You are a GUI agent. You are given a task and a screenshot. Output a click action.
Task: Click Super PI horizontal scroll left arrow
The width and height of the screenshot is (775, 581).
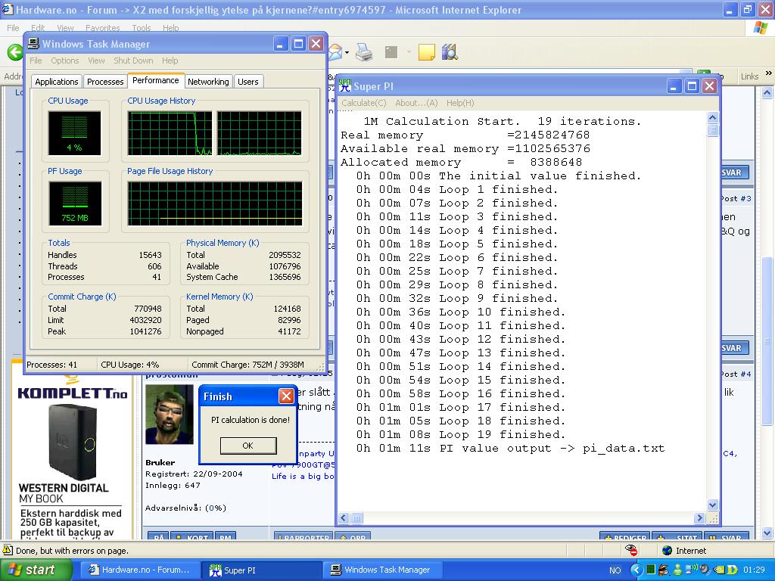click(344, 517)
